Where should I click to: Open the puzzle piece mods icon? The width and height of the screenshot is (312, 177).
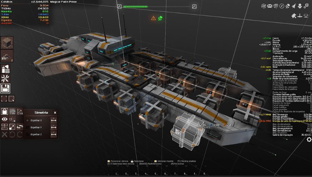point(294,16)
